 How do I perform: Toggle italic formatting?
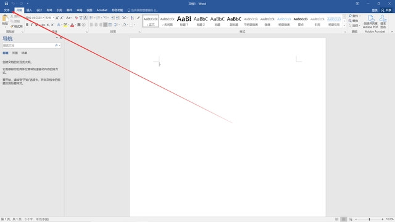pos(31,25)
